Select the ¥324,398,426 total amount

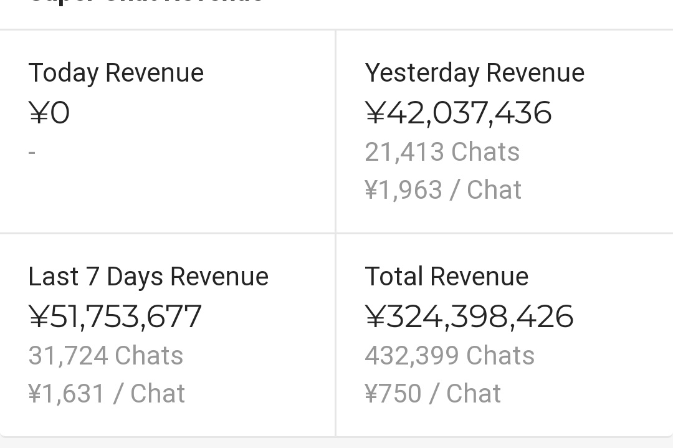pos(469,317)
